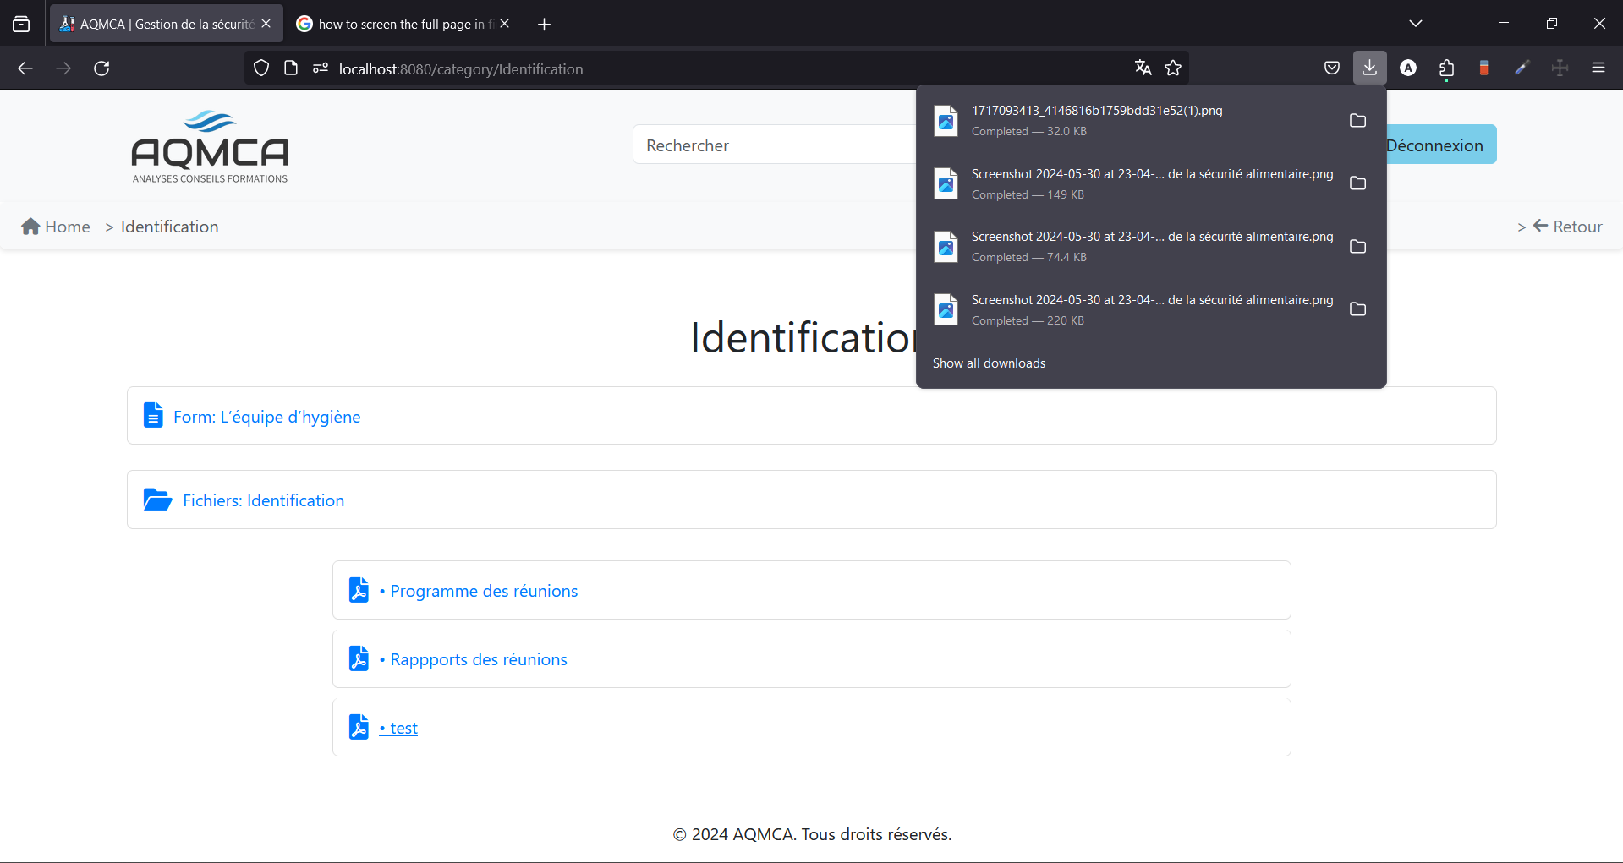Toggle the downloads panel toolbar button
The image size is (1623, 863).
coord(1370,68)
